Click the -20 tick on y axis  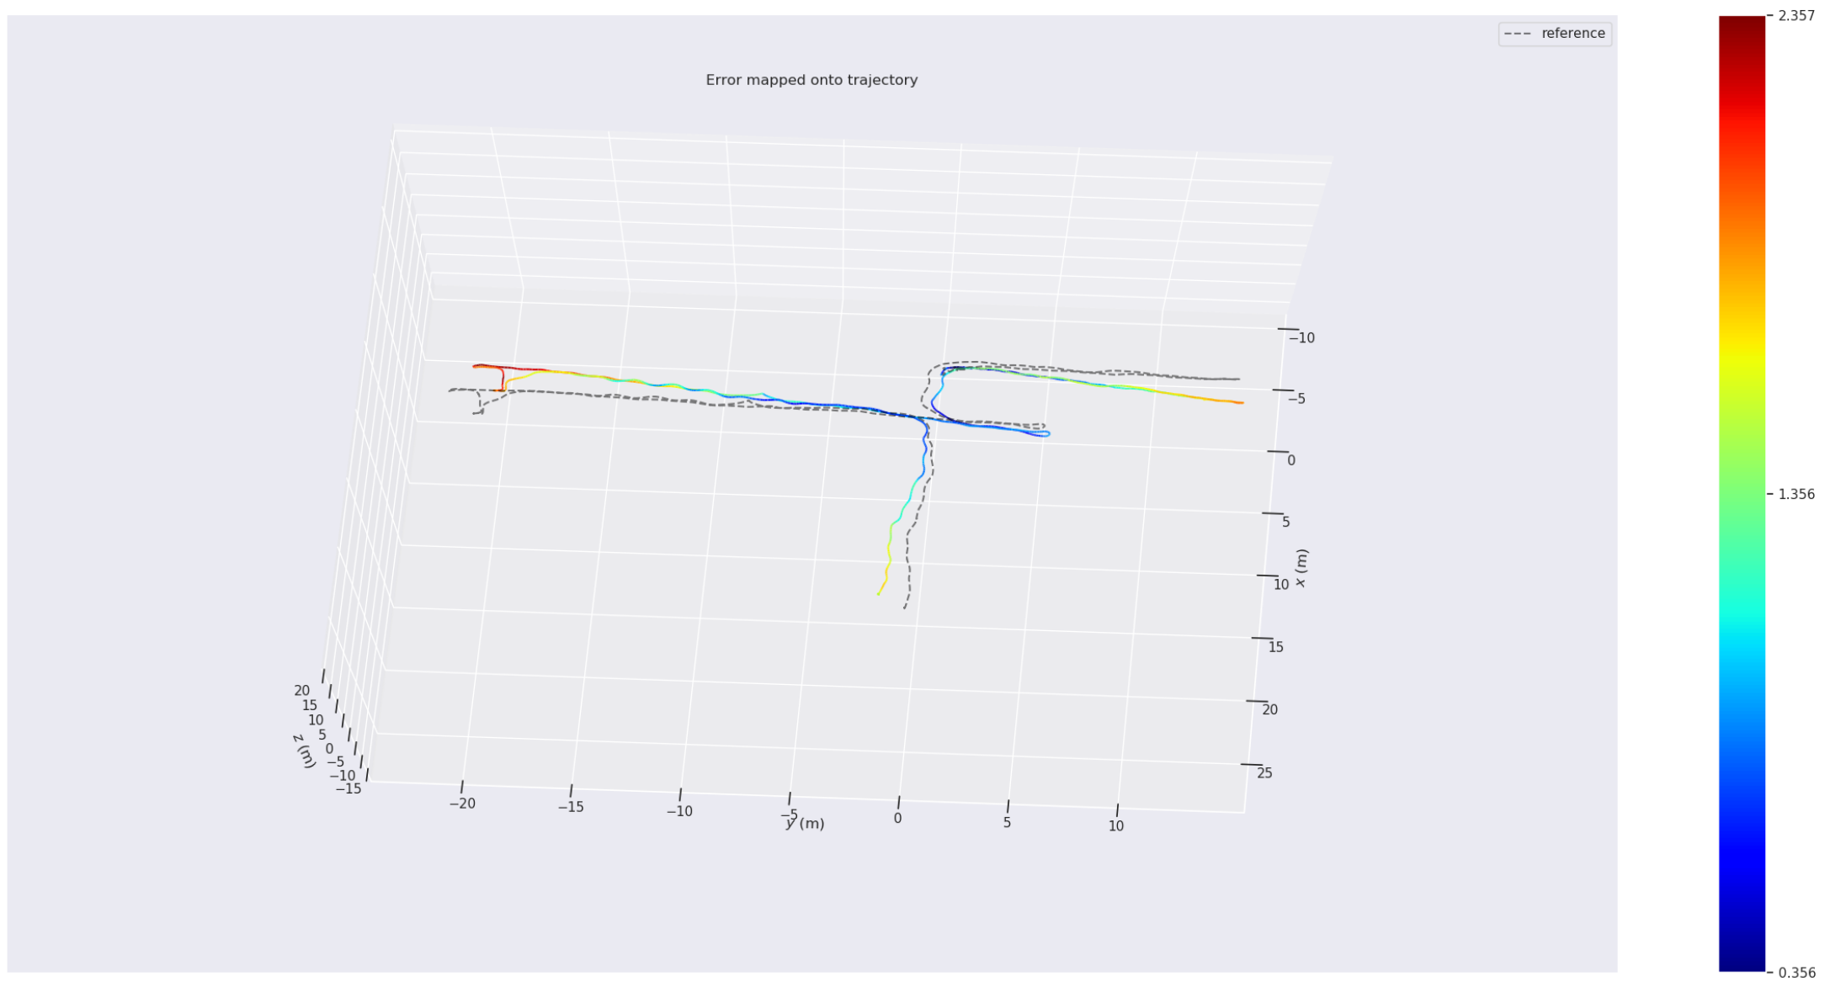pos(462,804)
